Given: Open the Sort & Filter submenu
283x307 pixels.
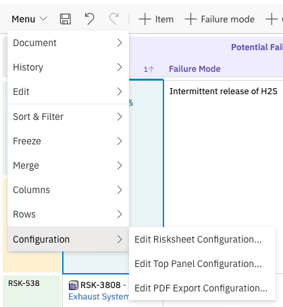Looking at the screenshot, I should pos(68,117).
